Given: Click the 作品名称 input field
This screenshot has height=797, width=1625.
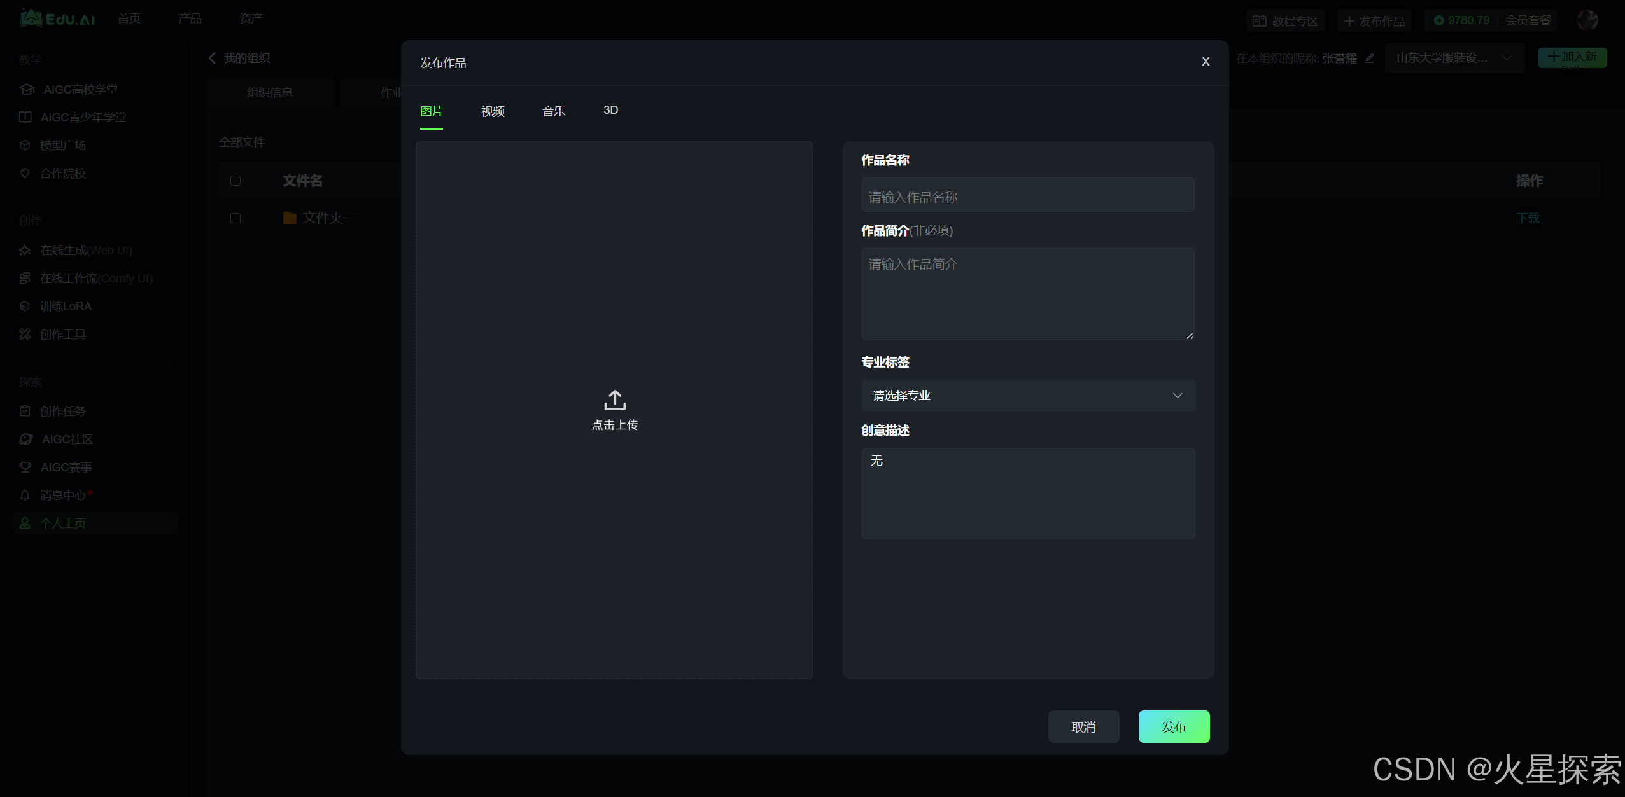Looking at the screenshot, I should click(1027, 196).
